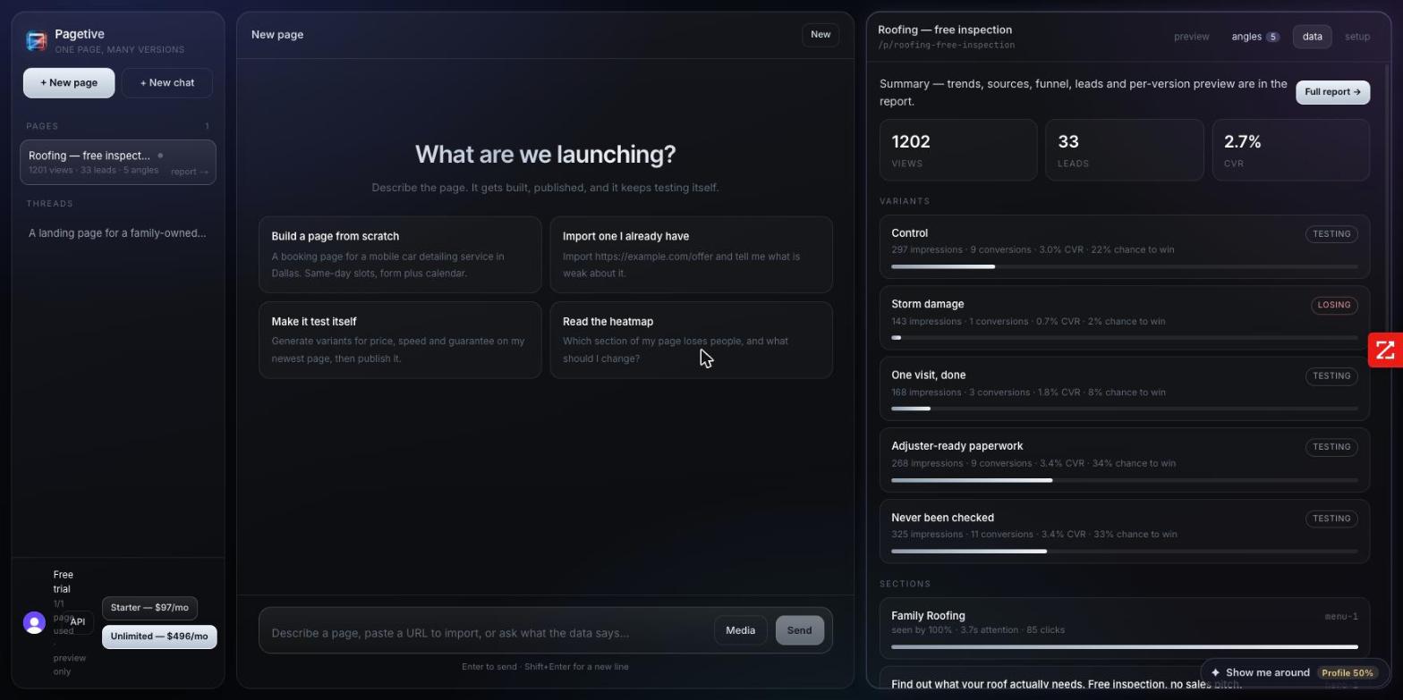Click the purple user avatar icon
Viewport: 1403px width, 700px height.
34,623
